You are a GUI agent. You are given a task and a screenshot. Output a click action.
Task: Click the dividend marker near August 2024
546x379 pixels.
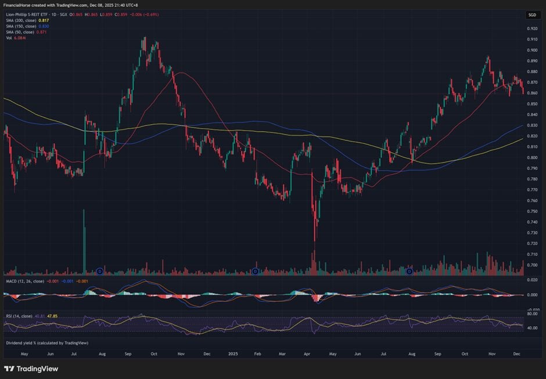coord(100,271)
